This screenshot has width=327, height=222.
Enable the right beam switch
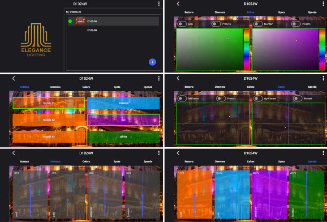click(258, 98)
